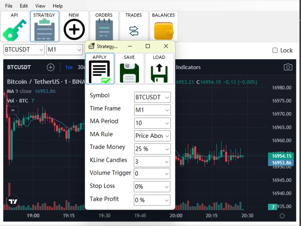The width and height of the screenshot is (301, 226).
Task: Expand the MA Rule dropdown
Action: pyautogui.click(x=152, y=136)
